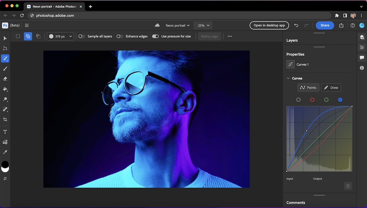Click the export upload icon
The image size is (367, 208).
tap(341, 25)
